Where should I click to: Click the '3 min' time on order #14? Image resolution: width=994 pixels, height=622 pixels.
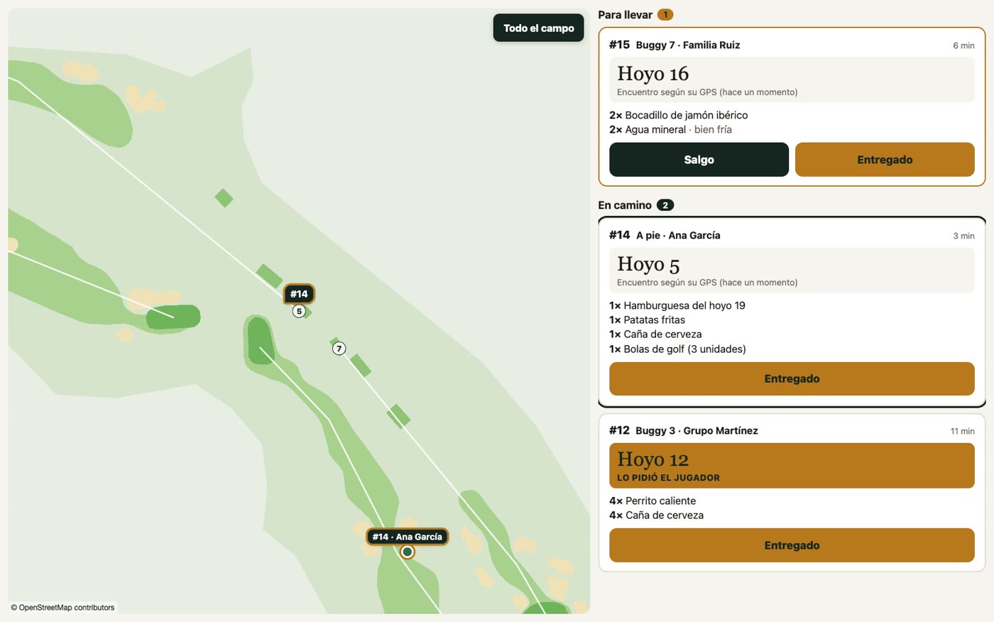coord(963,236)
